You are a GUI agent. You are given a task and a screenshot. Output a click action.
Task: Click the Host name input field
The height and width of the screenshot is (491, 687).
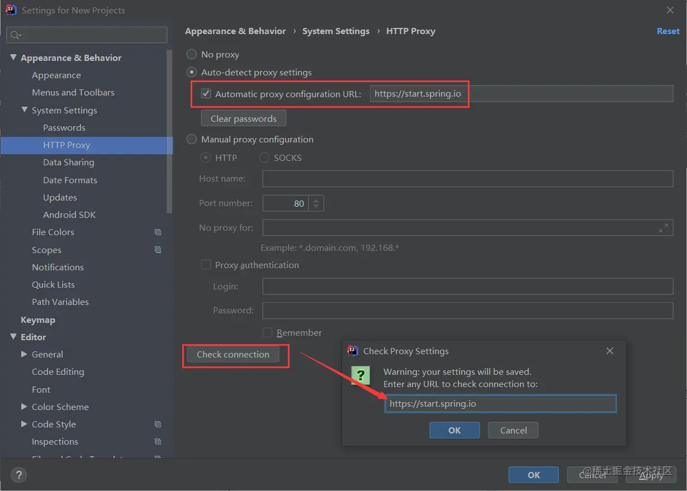tap(468, 179)
